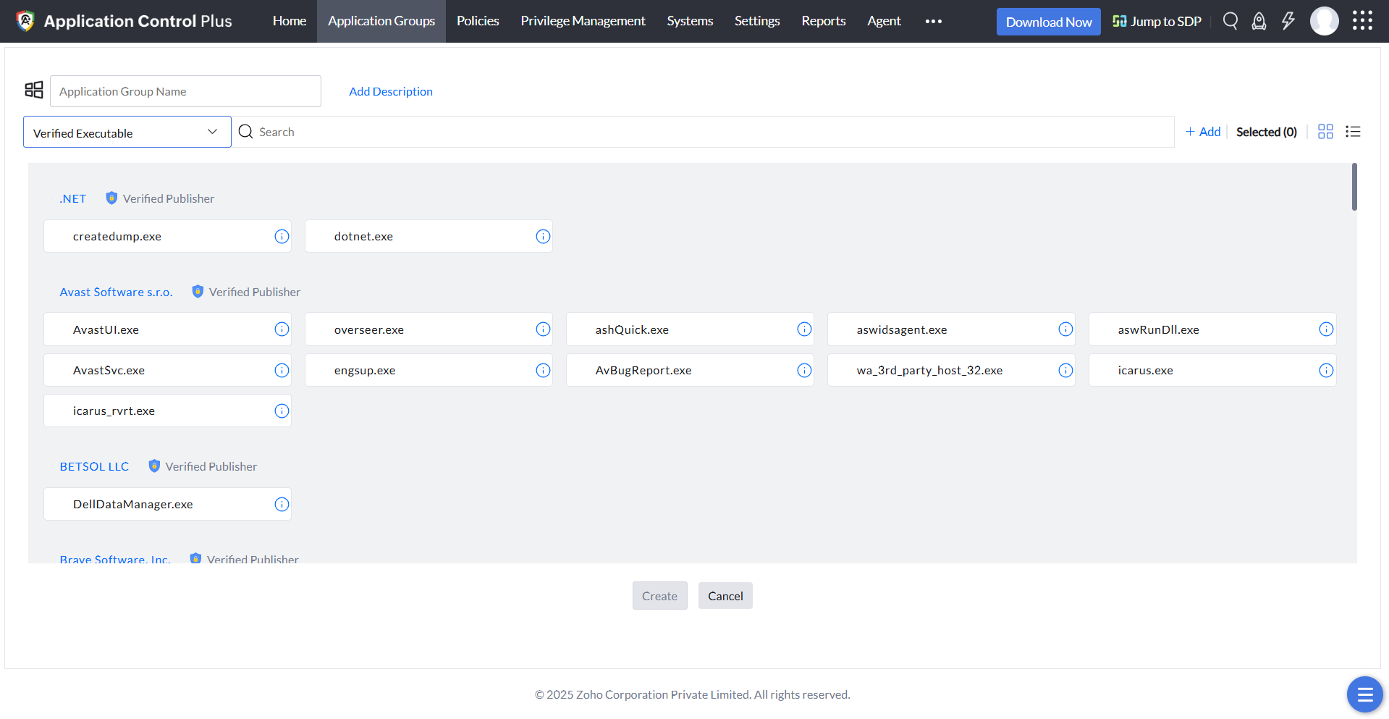Show info for aswidsagent.exe
Viewport: 1389px width, 719px height.
(x=1065, y=329)
